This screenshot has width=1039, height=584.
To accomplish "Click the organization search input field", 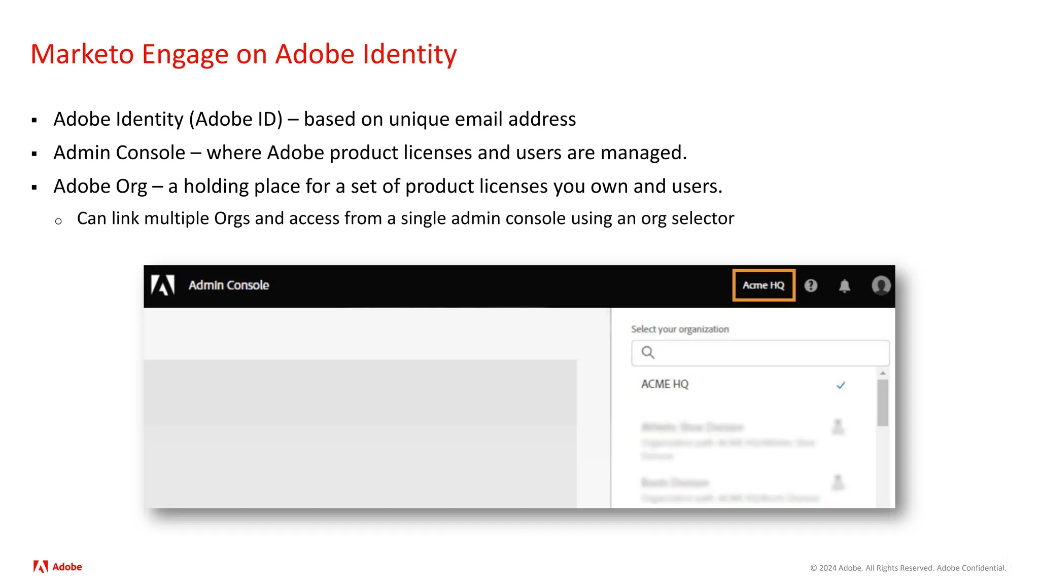I will tap(760, 353).
